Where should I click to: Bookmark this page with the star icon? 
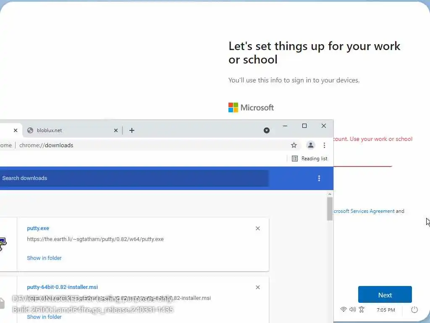tap(294, 145)
